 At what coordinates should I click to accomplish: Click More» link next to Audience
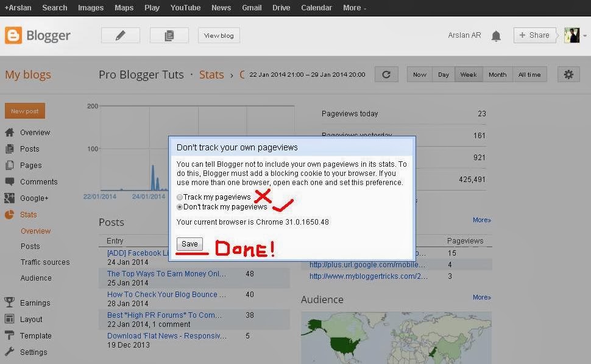point(482,298)
